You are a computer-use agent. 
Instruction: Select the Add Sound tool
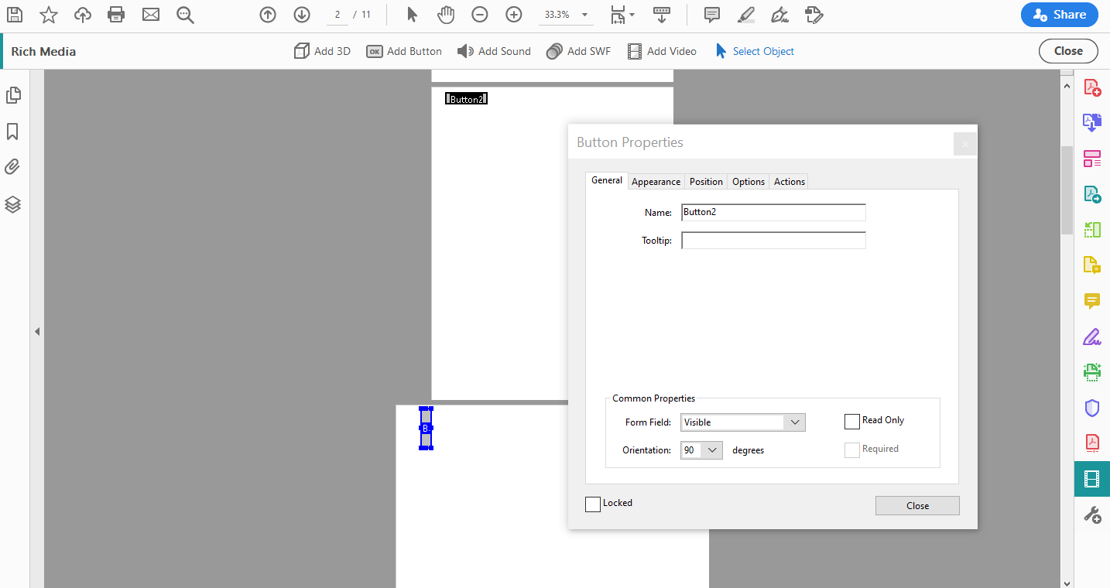(x=494, y=50)
